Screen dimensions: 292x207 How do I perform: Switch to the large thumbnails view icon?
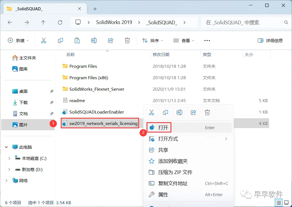click(287, 203)
